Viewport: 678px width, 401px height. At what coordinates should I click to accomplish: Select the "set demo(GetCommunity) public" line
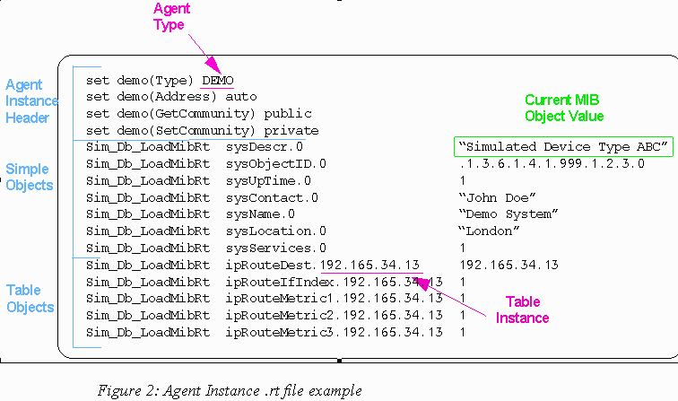point(199,113)
